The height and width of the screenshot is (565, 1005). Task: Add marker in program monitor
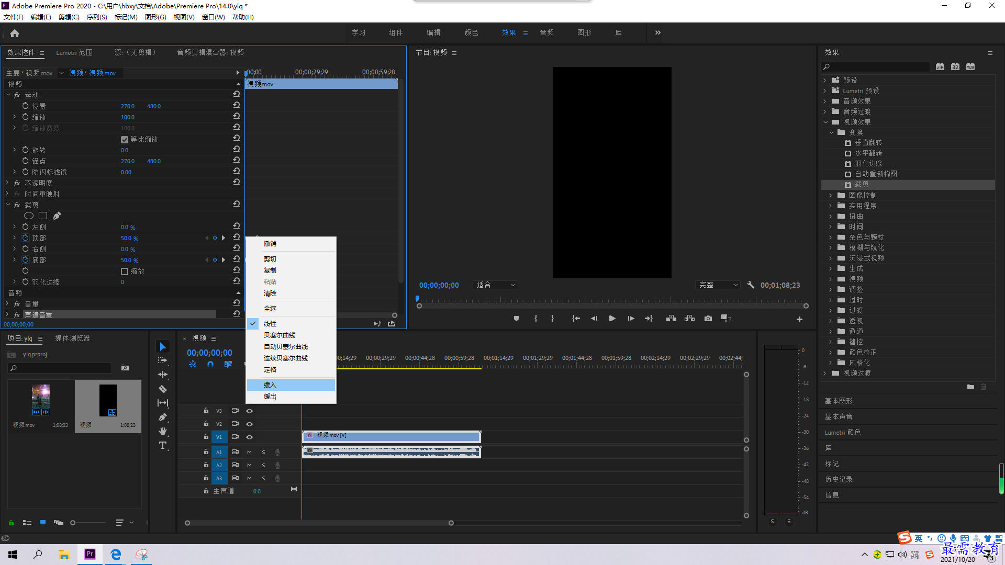(516, 319)
